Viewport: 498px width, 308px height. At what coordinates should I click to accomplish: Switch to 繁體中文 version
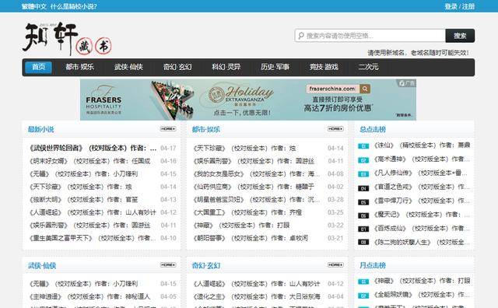34,6
